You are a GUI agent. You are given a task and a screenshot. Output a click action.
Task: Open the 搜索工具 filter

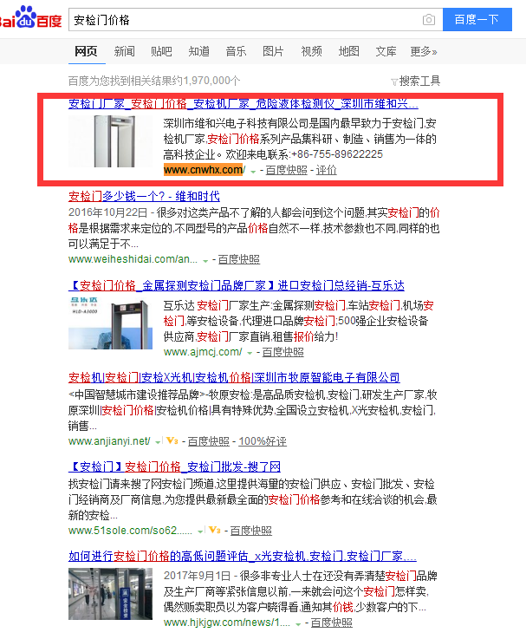(x=416, y=82)
